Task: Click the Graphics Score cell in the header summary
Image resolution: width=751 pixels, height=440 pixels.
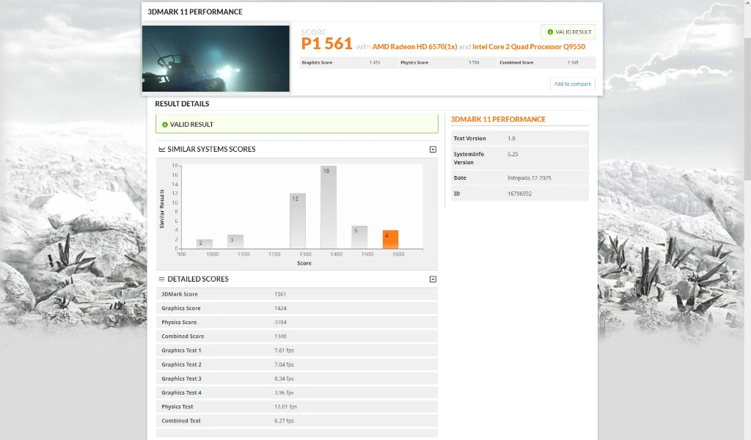Action: point(348,63)
